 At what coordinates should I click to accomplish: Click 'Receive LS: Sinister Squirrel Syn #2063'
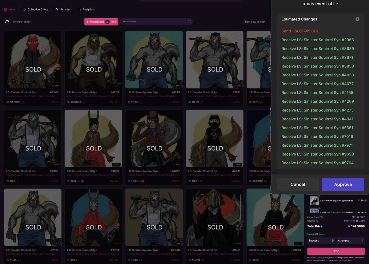(318, 40)
